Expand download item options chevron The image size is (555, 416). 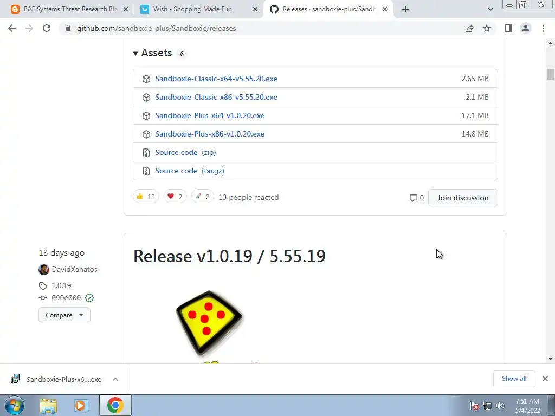tap(115, 379)
